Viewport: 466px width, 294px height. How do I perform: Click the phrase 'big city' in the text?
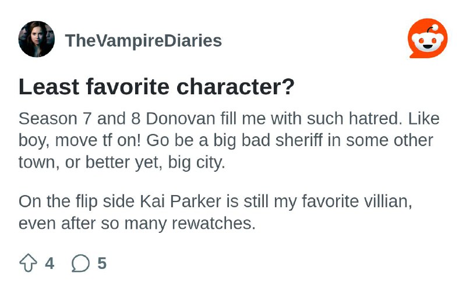coord(196,162)
